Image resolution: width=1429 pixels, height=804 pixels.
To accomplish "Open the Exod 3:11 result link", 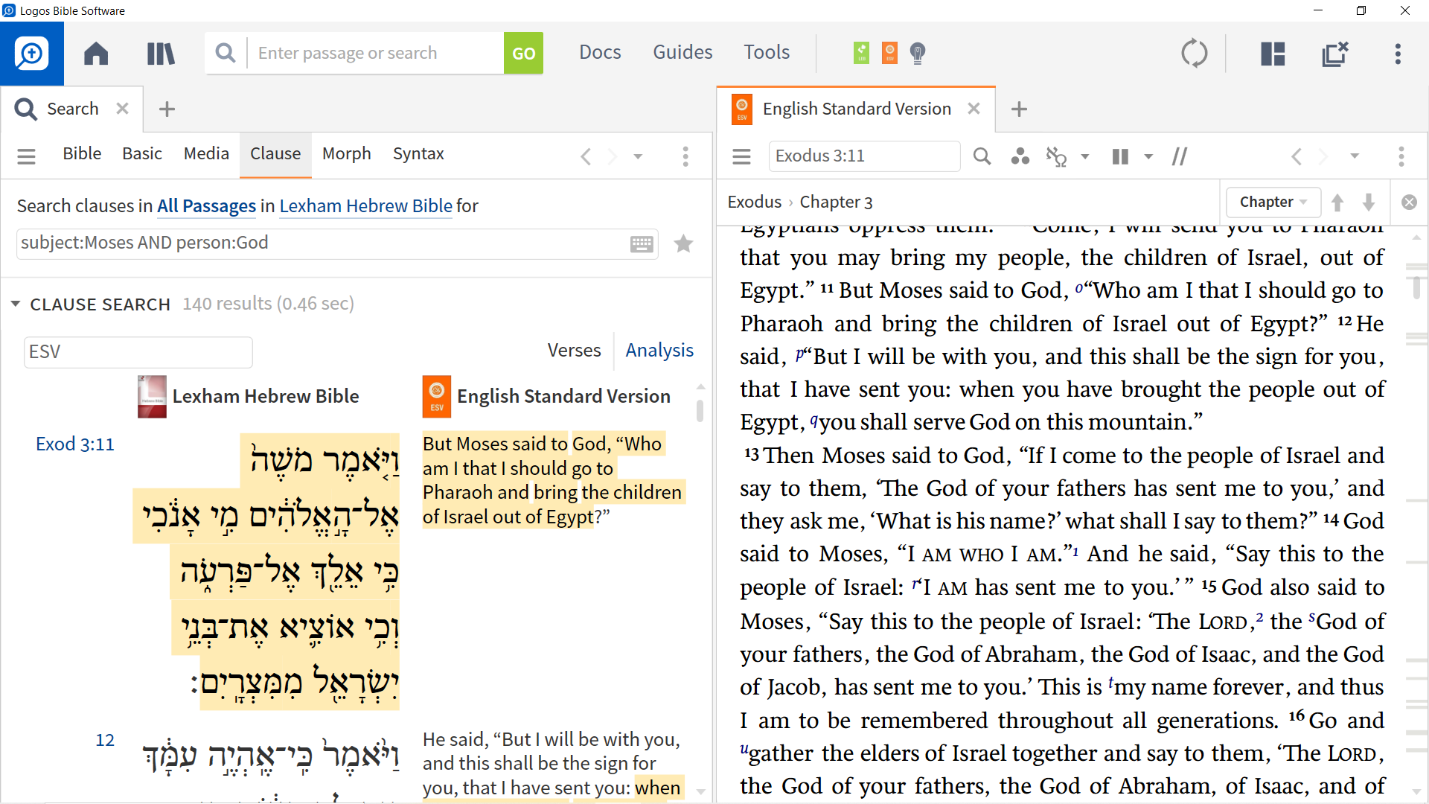I will pos(75,444).
